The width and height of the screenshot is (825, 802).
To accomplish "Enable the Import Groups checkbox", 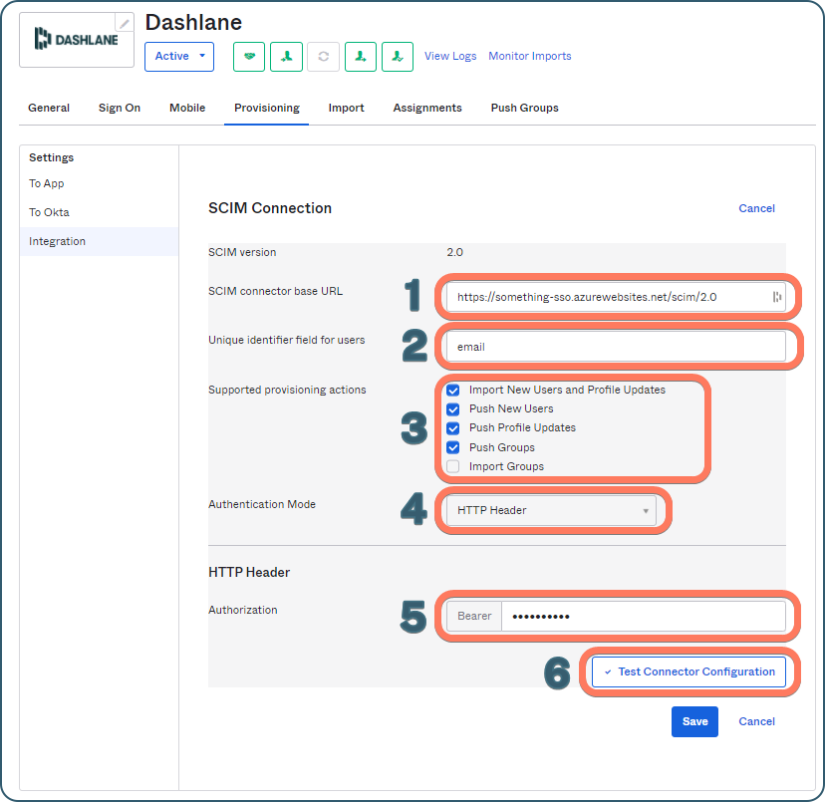I will 453,466.
